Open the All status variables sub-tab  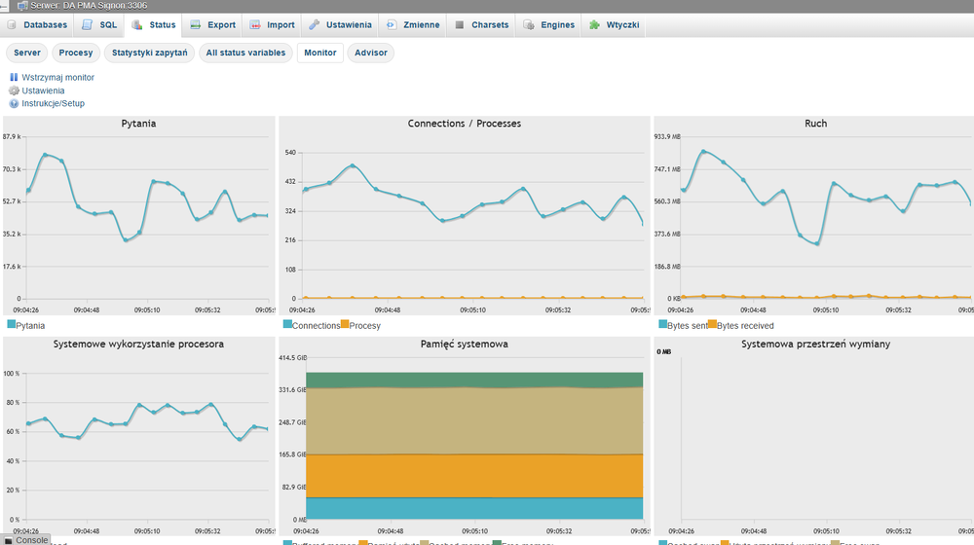[x=245, y=53]
